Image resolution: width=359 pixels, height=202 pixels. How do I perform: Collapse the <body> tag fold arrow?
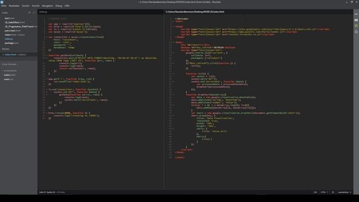(173, 43)
